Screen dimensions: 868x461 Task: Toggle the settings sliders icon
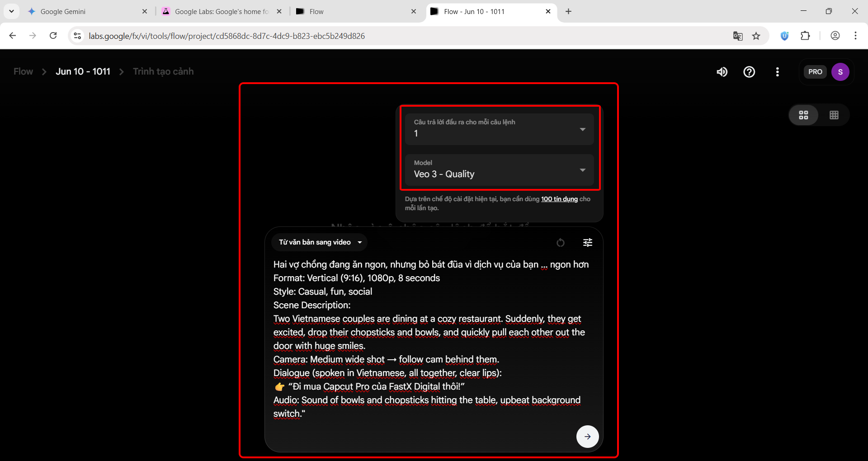pos(588,243)
